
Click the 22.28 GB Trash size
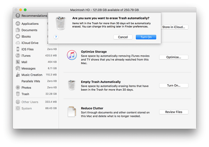pos(51,94)
